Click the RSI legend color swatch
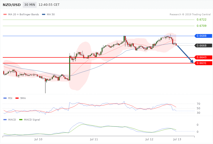The width and height of the screenshot is (213, 144). [x=5, y=98]
